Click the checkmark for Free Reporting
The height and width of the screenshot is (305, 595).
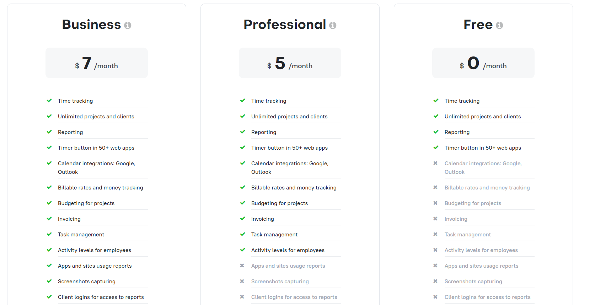pyautogui.click(x=436, y=132)
